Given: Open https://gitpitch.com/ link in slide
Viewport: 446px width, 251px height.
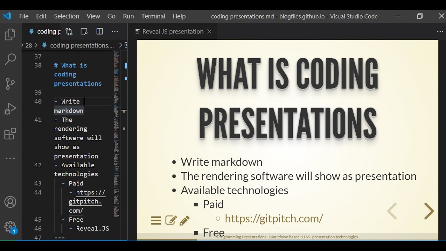Looking at the screenshot, I should (274, 218).
